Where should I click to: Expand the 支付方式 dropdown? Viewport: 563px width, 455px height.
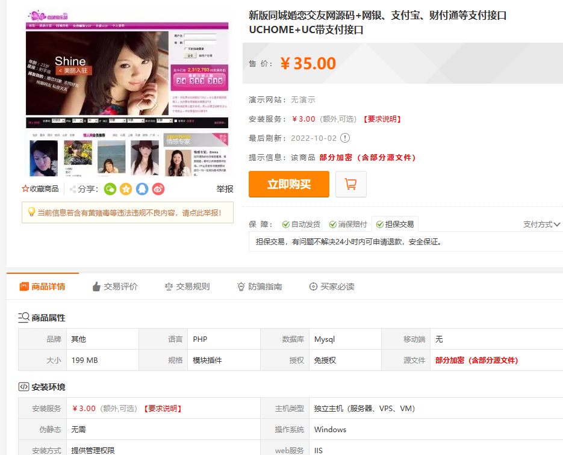pyautogui.click(x=541, y=224)
